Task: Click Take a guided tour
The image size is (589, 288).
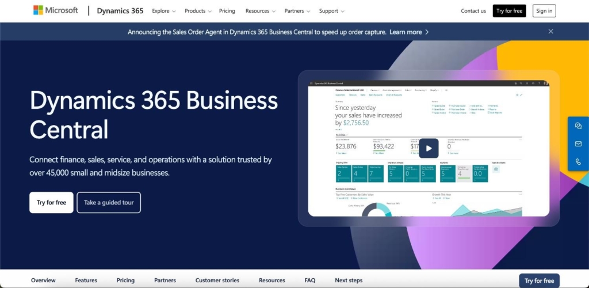Action: click(x=109, y=203)
